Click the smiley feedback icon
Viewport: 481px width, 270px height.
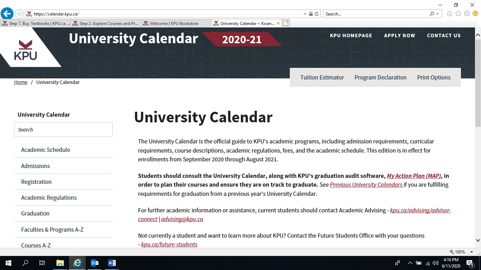point(475,14)
